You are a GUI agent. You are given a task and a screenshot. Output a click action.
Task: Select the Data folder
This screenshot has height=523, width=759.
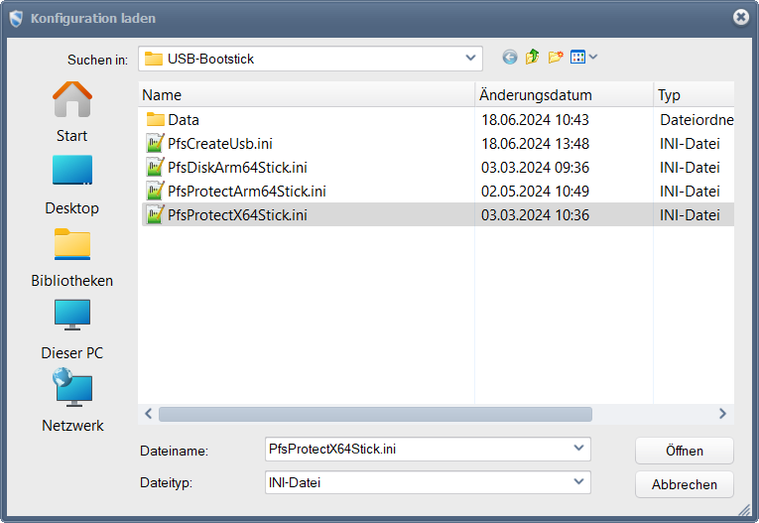click(183, 119)
